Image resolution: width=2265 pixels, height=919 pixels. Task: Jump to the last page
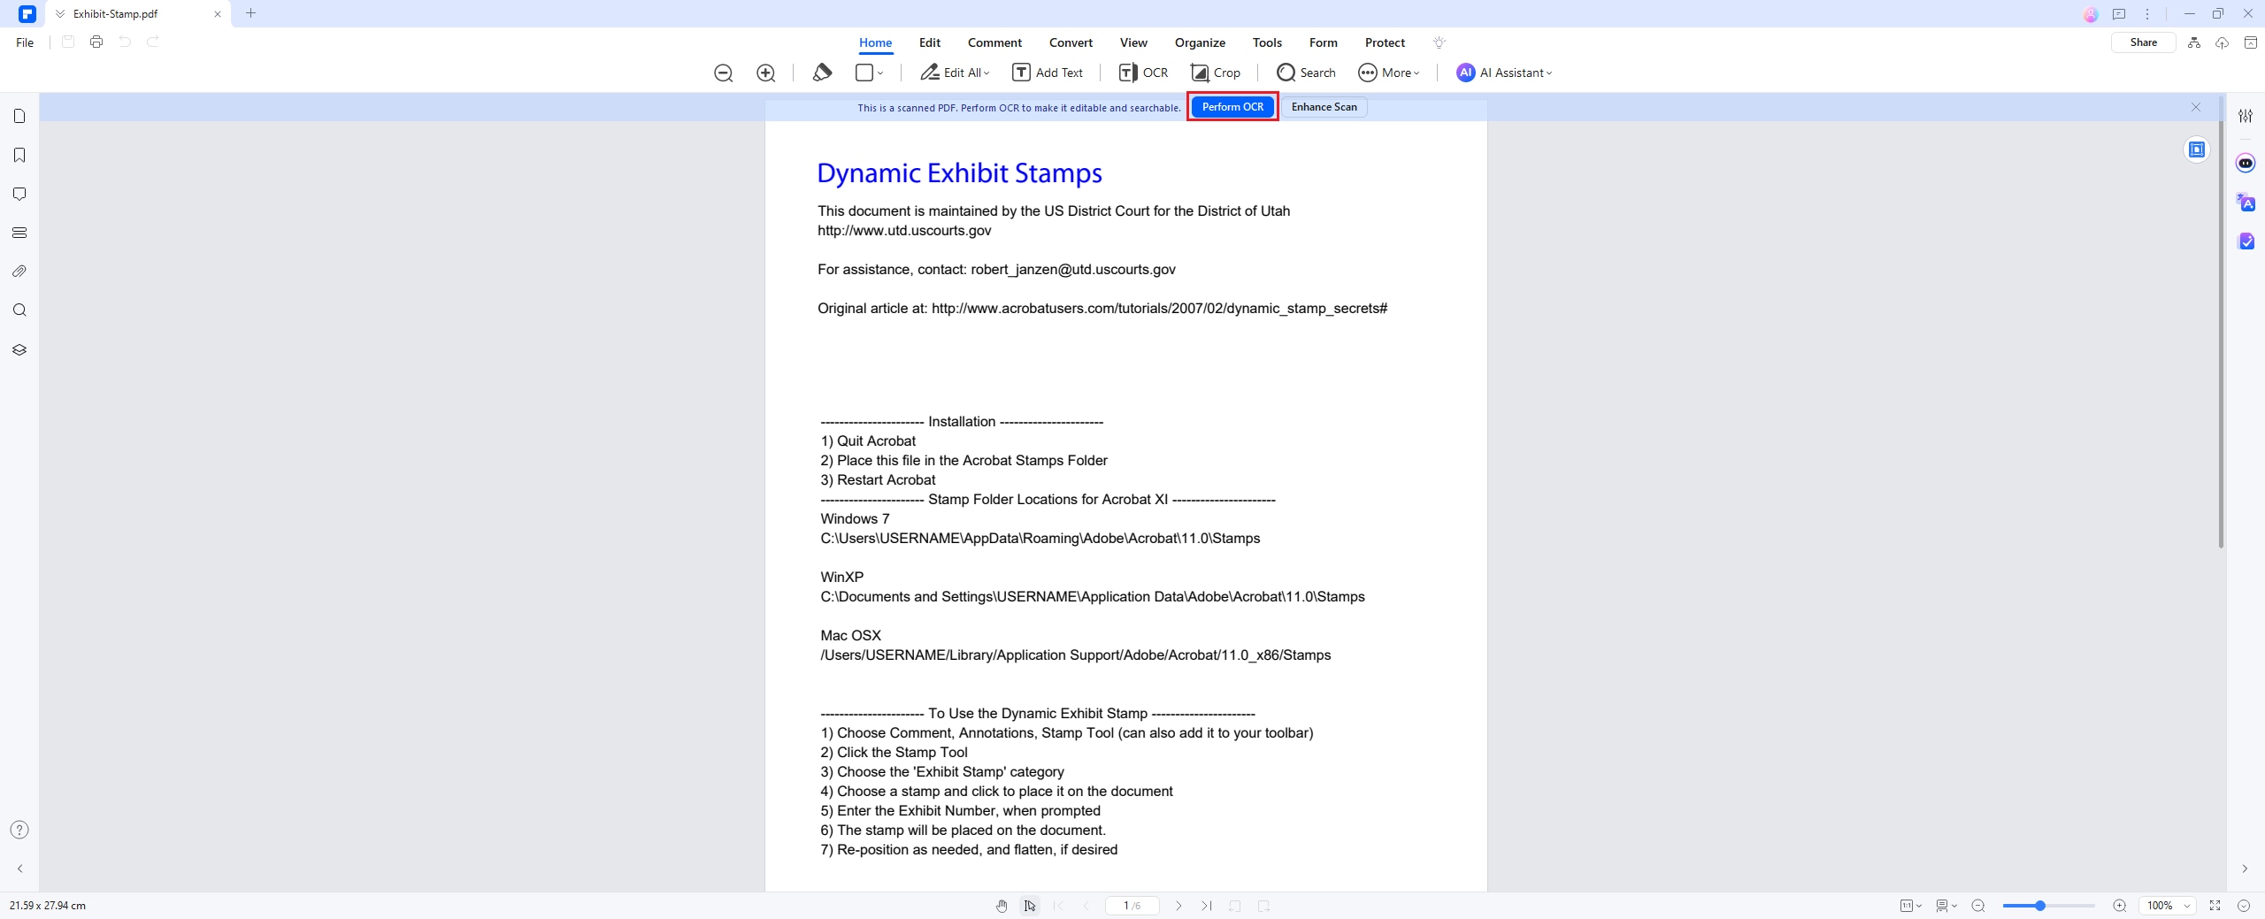pos(1207,906)
